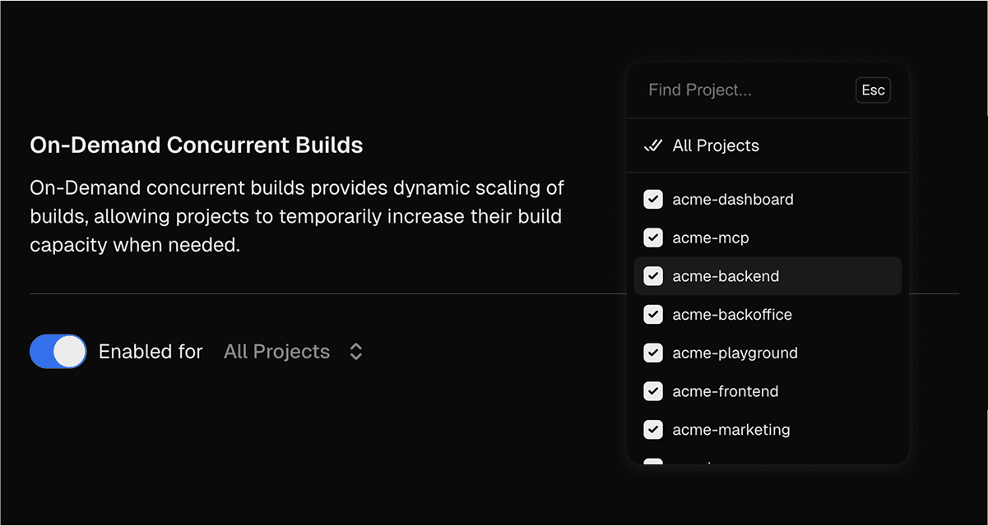Viewport: 988px width, 526px height.
Task: Focus the Find Project search field
Action: click(744, 90)
